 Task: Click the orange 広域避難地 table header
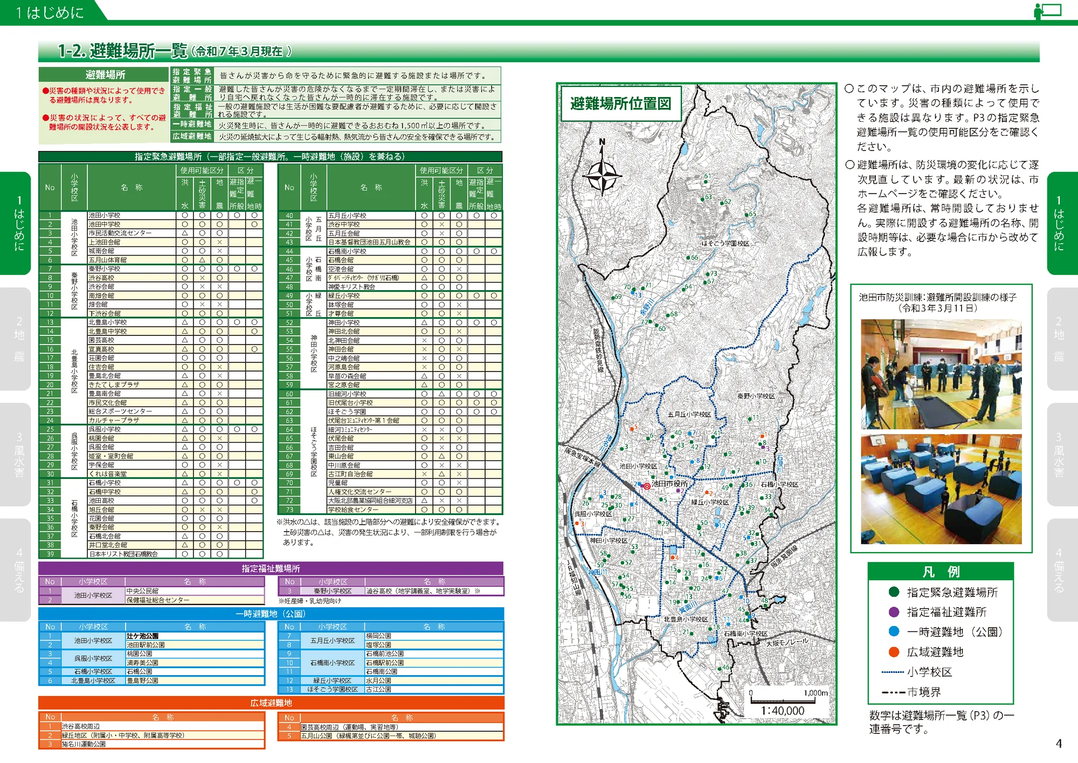click(x=271, y=703)
